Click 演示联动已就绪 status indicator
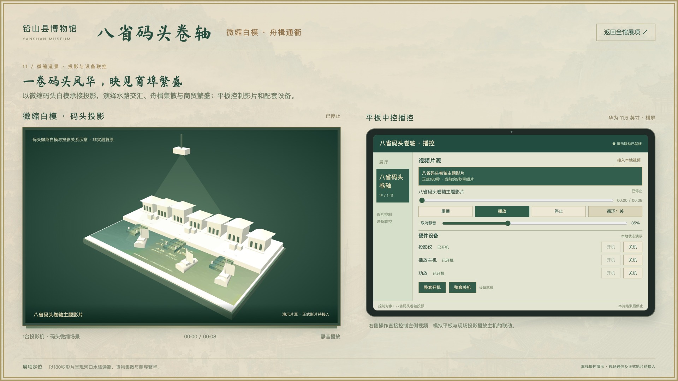Image resolution: width=678 pixels, height=381 pixels. pos(627,144)
